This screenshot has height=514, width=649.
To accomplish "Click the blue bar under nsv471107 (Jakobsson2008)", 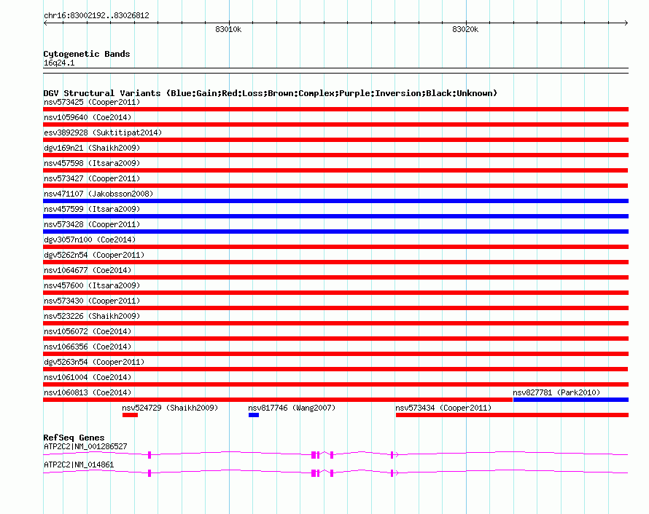I will (x=335, y=201).
